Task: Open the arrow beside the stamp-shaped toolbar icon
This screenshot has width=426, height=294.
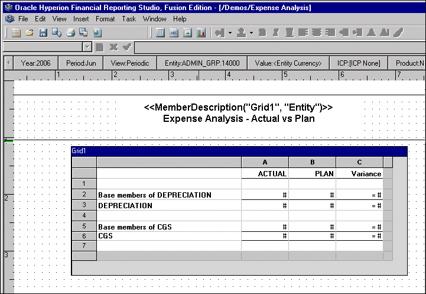Action: pos(251,33)
